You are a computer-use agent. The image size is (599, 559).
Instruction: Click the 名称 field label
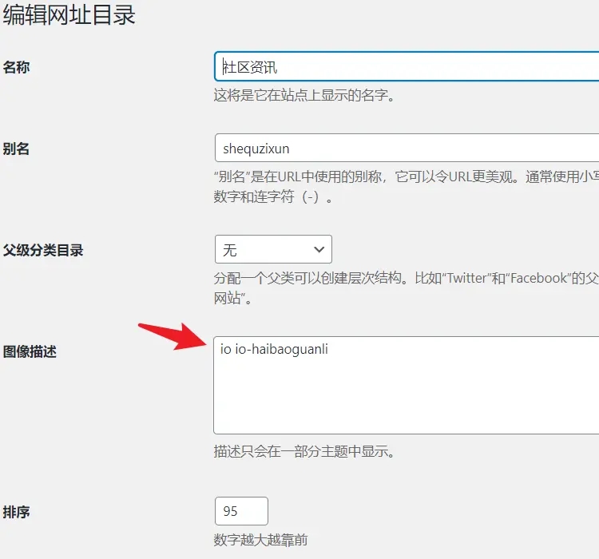(17, 68)
